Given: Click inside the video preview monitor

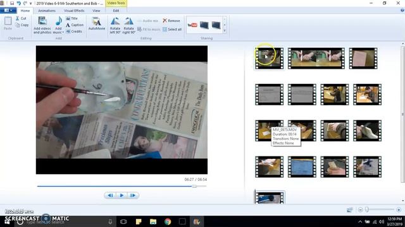Looking at the screenshot, I should click(121, 110).
